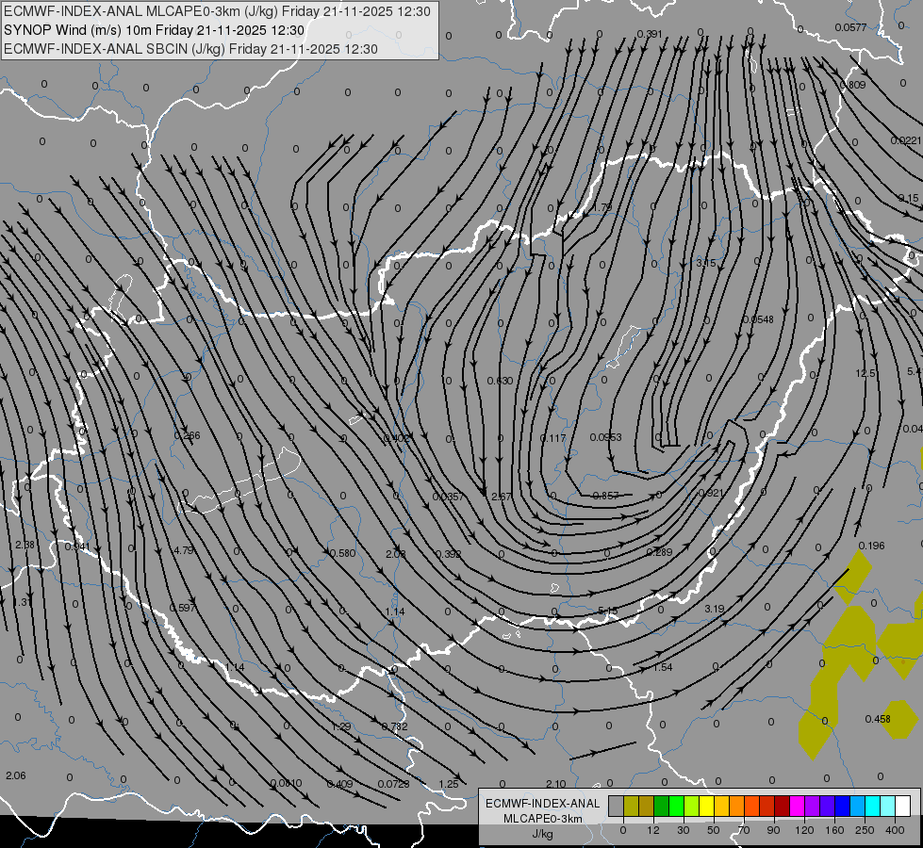Click the map value 2.10
This screenshot has width=923, height=848.
(x=555, y=784)
